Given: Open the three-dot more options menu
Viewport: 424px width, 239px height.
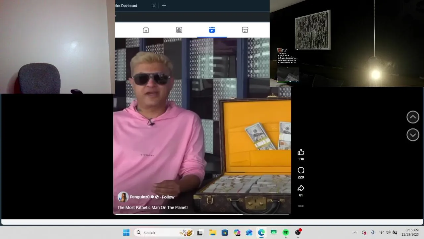Looking at the screenshot, I should tap(301, 206).
